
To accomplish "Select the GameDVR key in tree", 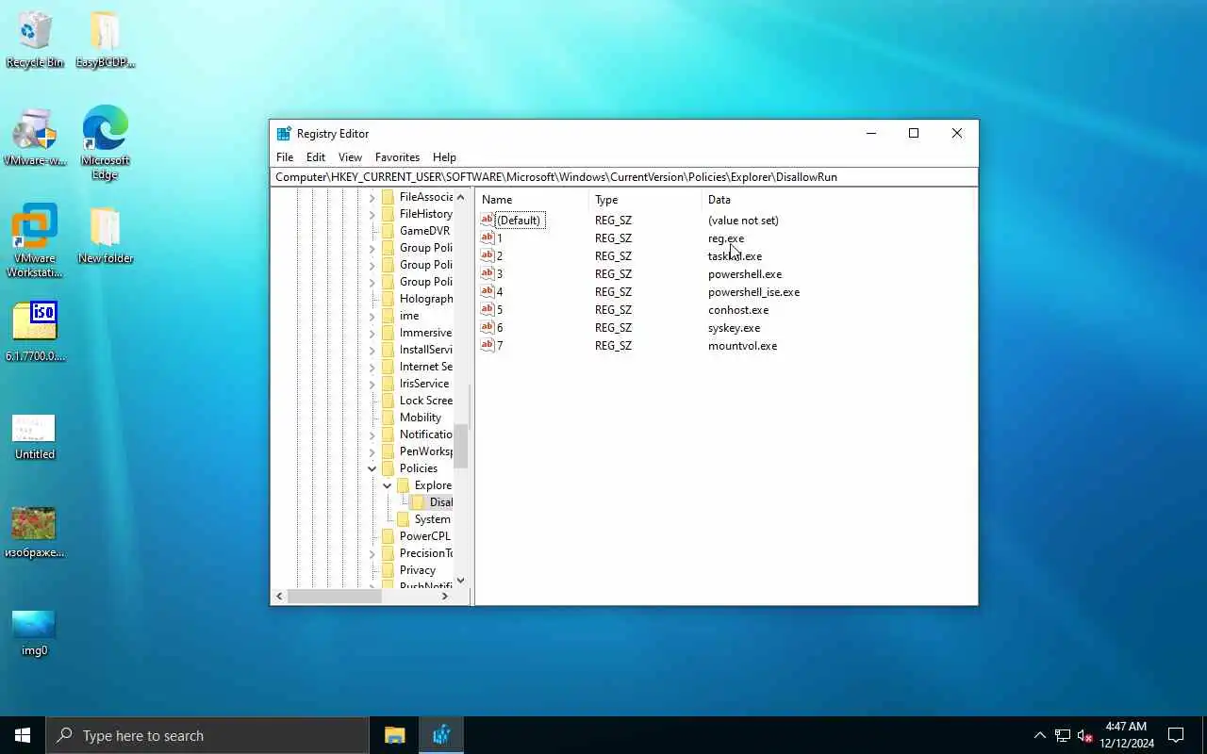I will pyautogui.click(x=424, y=231).
